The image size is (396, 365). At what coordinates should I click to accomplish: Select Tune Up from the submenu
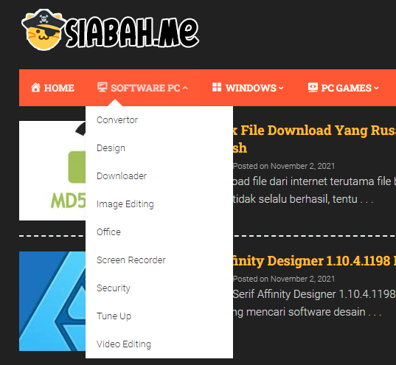[114, 316]
